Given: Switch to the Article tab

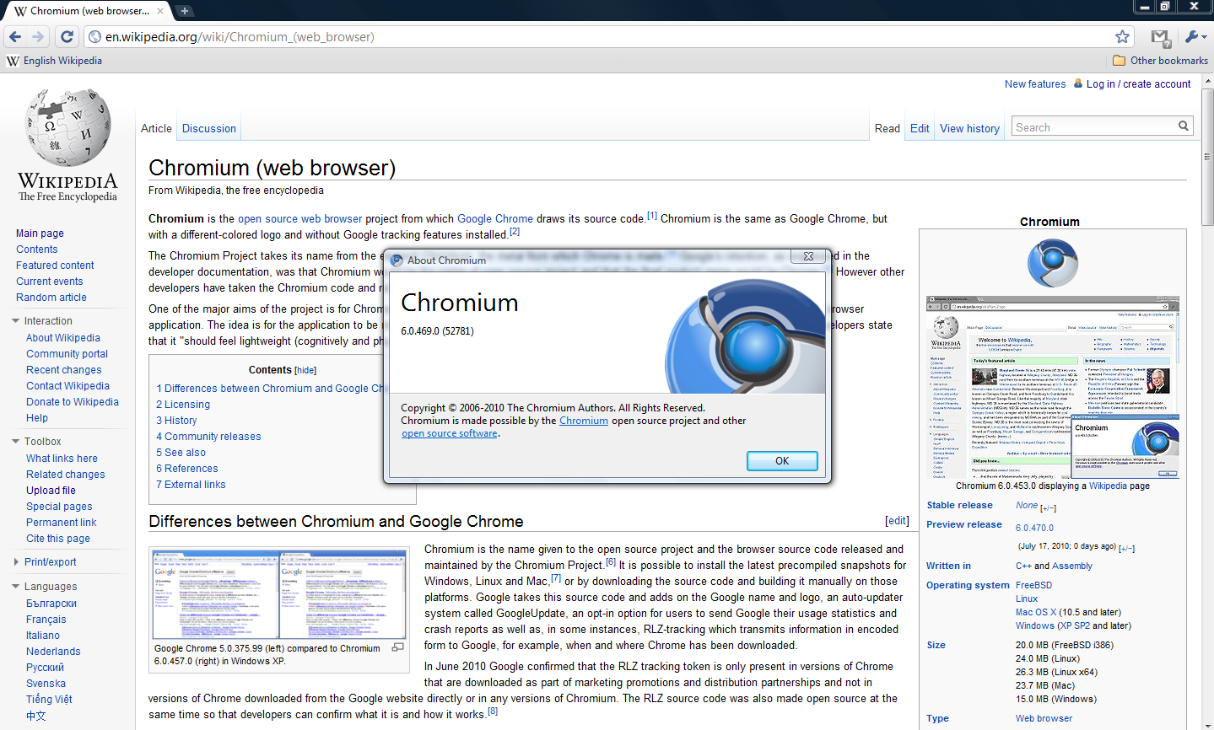Looking at the screenshot, I should pos(156,128).
